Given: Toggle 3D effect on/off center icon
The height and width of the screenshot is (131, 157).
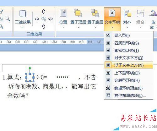Looking at the screenshot, I should pyautogui.click(x=44, y=19).
